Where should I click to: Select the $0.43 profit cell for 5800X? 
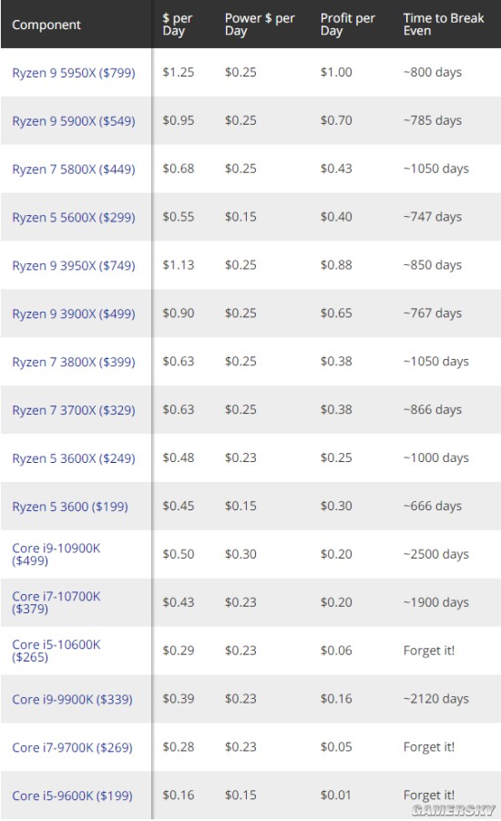tap(336, 169)
